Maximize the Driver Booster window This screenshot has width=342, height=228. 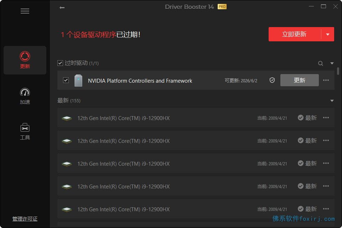(x=323, y=6)
